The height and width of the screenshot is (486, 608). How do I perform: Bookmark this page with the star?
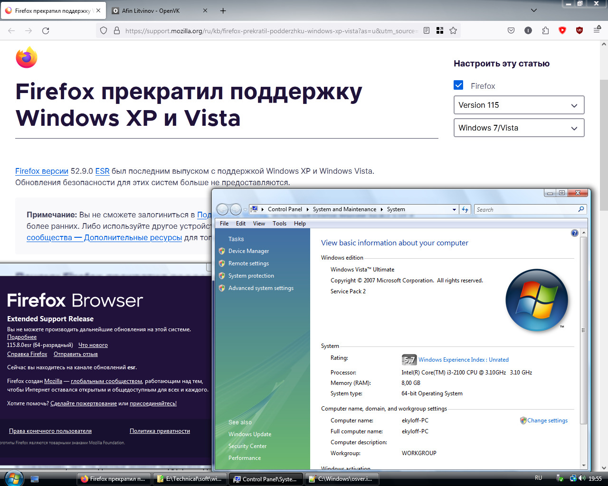[453, 30]
